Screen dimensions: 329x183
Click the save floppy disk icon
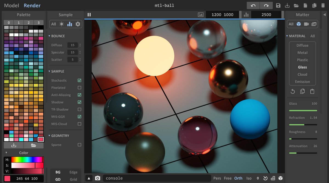point(278,5)
